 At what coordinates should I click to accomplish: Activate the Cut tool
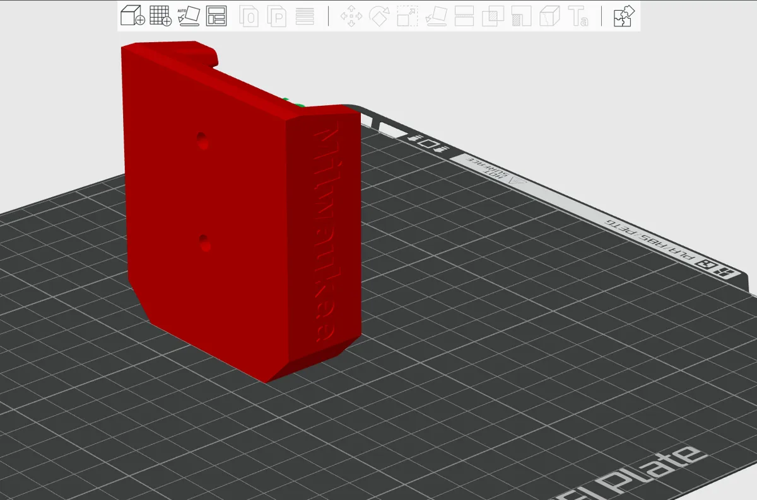click(464, 16)
